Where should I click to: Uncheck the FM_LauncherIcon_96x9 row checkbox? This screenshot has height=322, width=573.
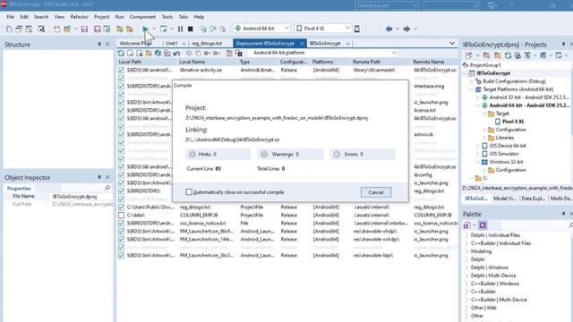tap(121, 231)
